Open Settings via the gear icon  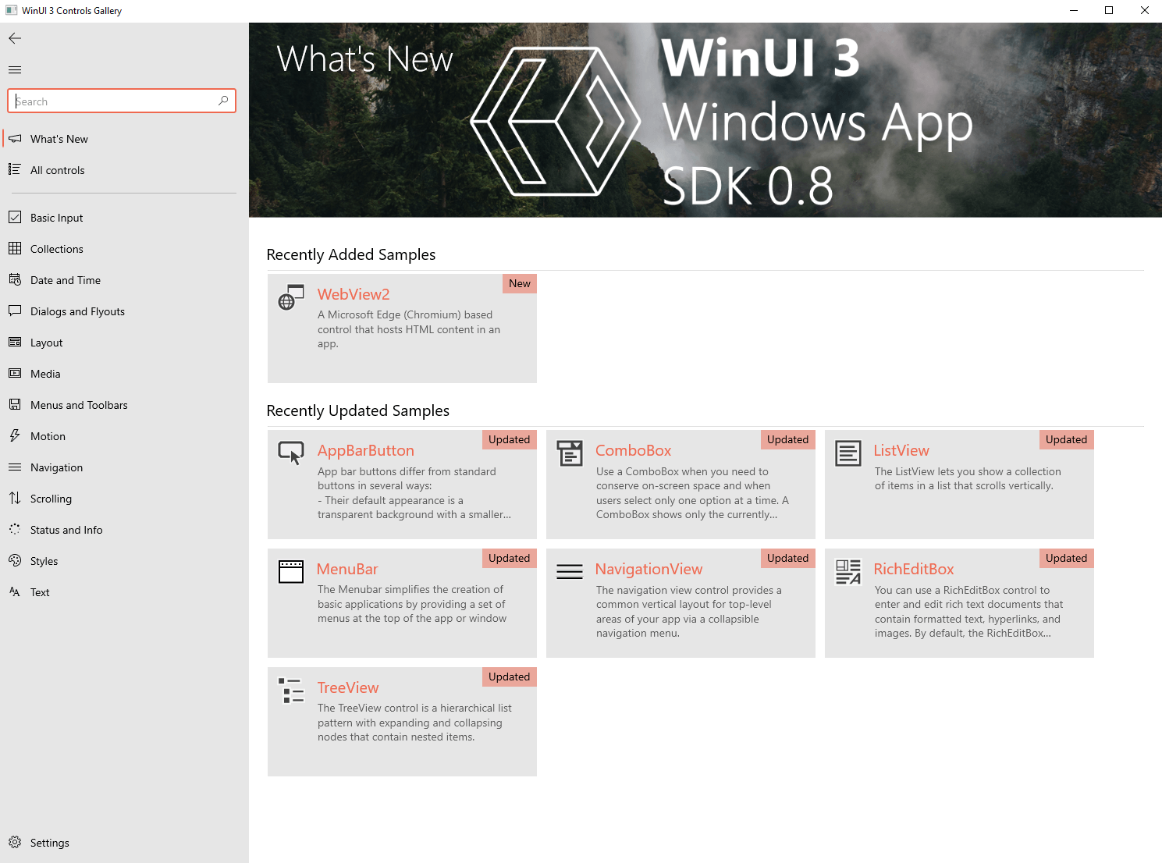(x=16, y=842)
